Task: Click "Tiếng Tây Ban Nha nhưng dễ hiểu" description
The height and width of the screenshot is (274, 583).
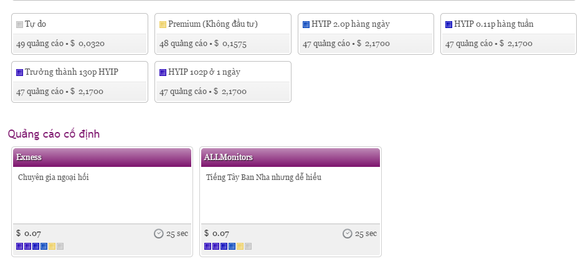Action: [263, 177]
